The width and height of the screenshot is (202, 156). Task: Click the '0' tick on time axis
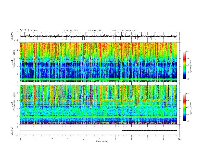pos(20,139)
